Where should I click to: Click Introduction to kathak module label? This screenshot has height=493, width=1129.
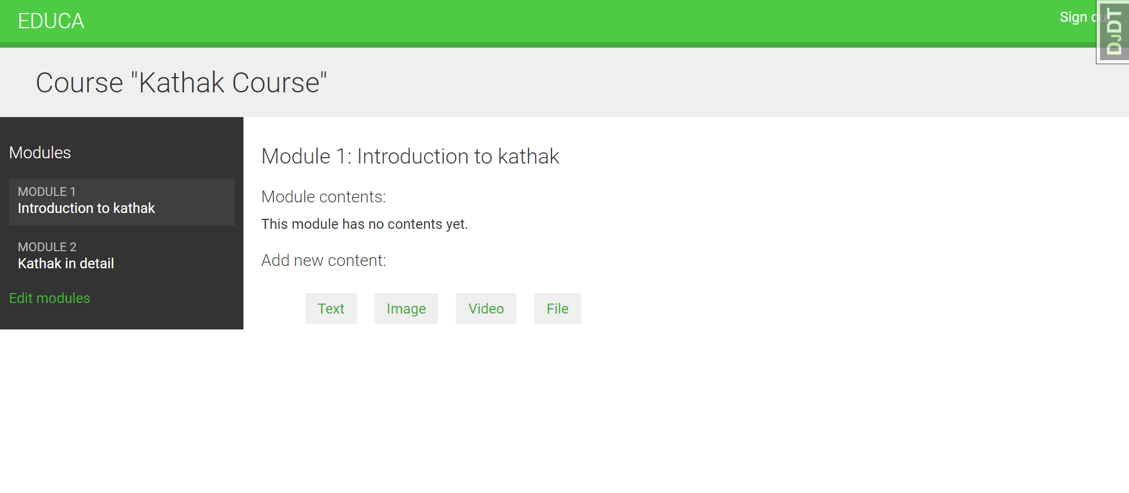[x=86, y=208]
